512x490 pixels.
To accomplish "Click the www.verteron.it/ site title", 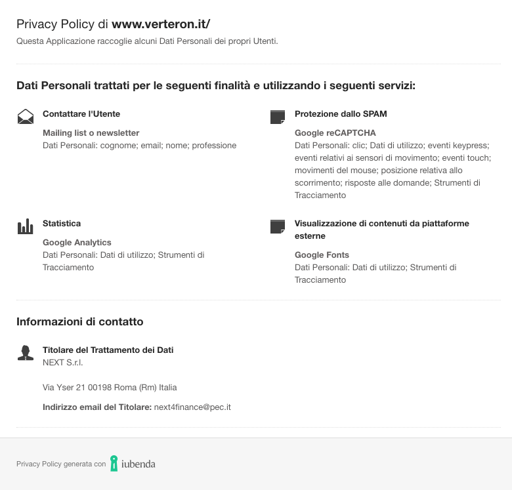I will click(161, 24).
